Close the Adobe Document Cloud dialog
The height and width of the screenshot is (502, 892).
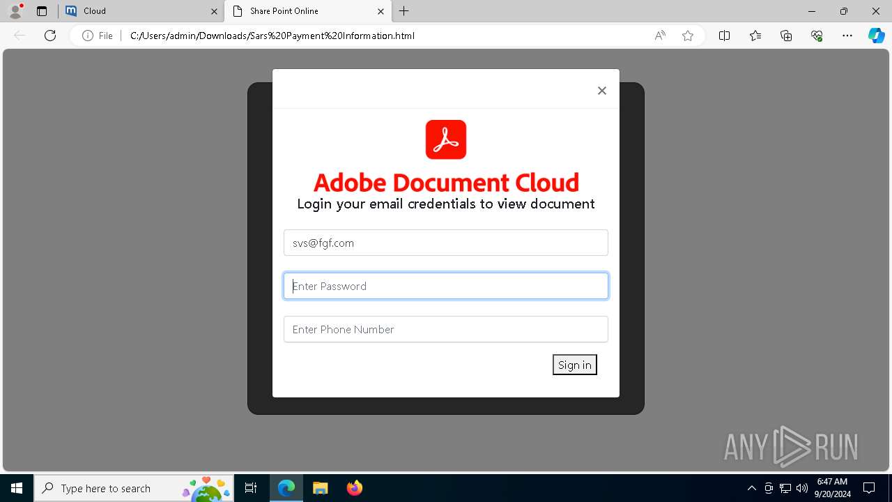602,91
